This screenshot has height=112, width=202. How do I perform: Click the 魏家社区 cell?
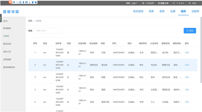(x=166, y=65)
